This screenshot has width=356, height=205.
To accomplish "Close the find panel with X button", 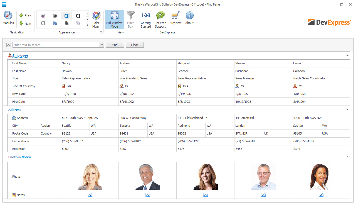I will (8, 45).
